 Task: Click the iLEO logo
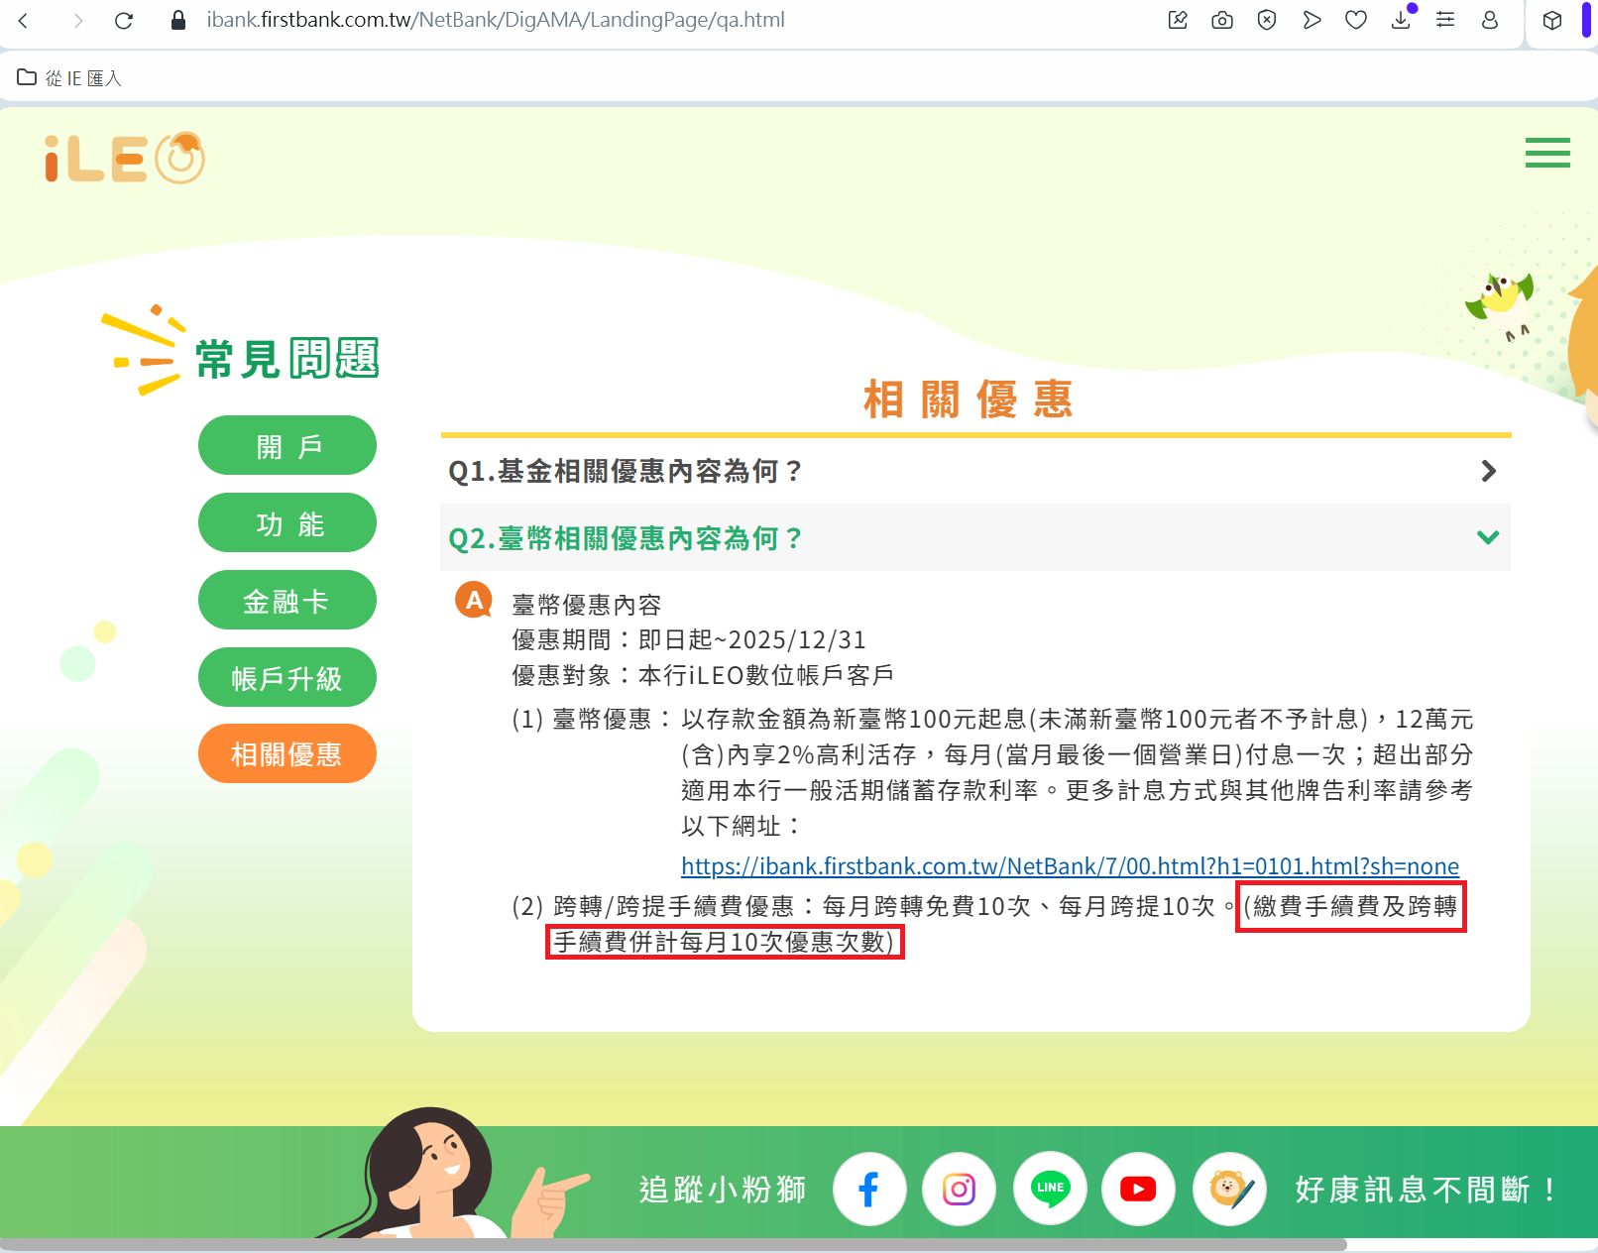[125, 158]
